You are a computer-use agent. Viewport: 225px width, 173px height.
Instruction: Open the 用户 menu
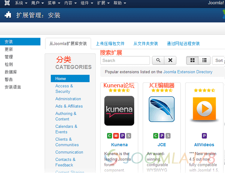37,3
